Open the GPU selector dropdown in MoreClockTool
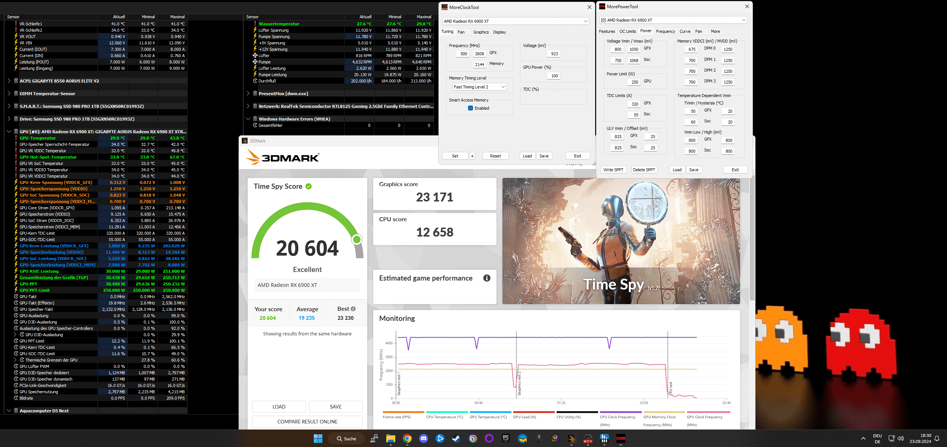947x447 pixels. click(x=516, y=21)
